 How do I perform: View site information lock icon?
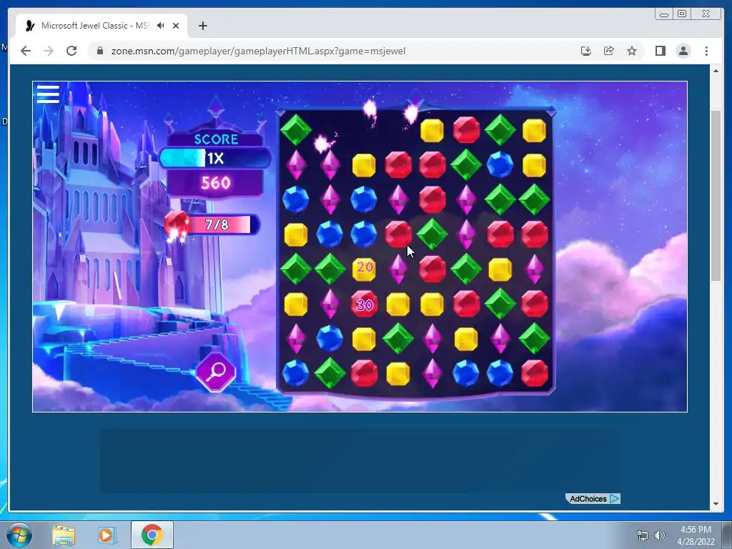(99, 51)
